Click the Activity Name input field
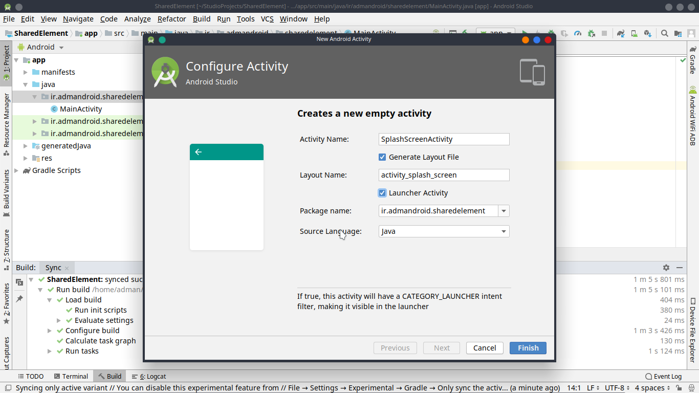This screenshot has width=699, height=393. coord(444,139)
